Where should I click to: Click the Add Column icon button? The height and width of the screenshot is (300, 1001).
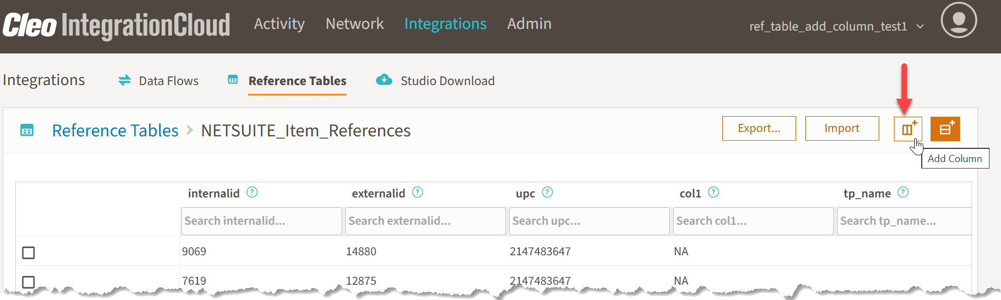tap(908, 129)
